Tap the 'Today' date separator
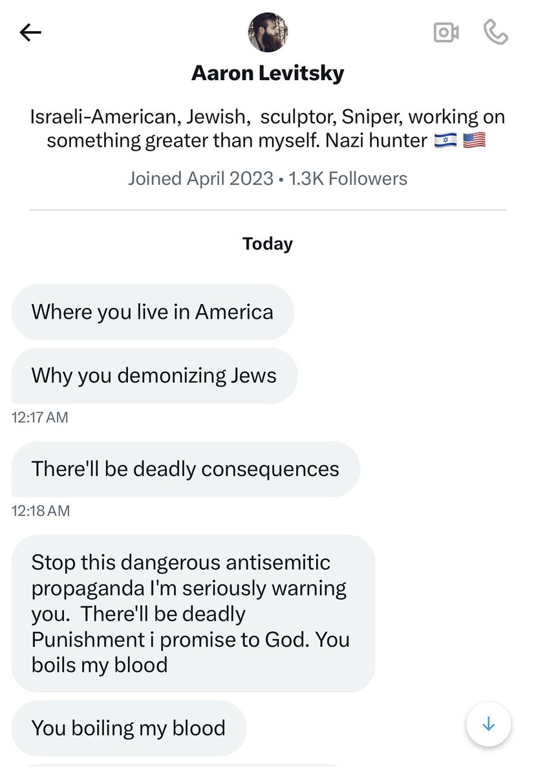Viewport: 536px width, 776px height. pyautogui.click(x=268, y=244)
